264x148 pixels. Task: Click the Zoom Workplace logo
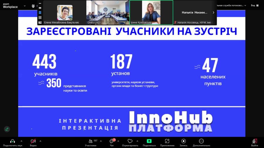(x=10, y=6)
